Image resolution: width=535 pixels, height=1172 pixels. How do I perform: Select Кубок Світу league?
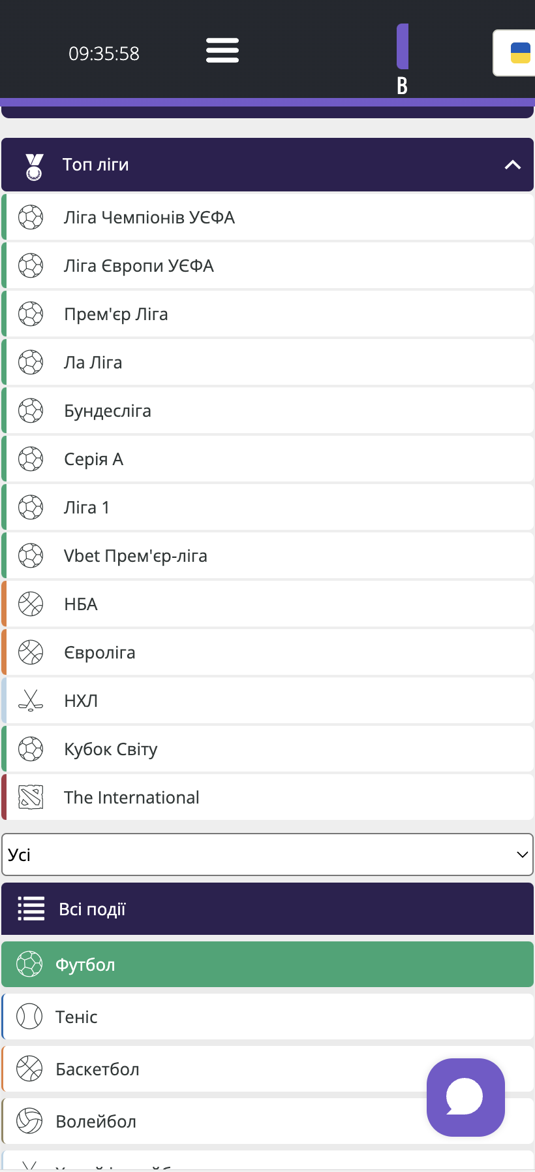click(x=111, y=749)
